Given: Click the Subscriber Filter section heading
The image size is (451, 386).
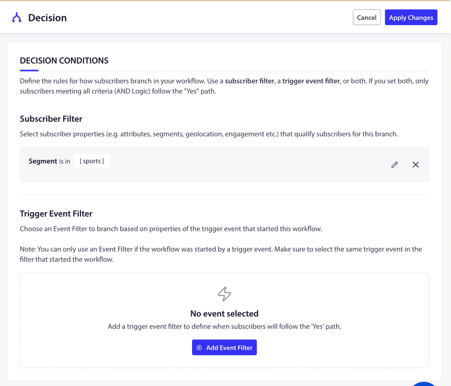Looking at the screenshot, I should [51, 119].
